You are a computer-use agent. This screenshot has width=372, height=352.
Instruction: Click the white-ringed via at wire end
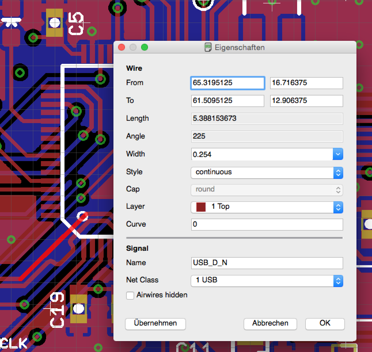83,216
